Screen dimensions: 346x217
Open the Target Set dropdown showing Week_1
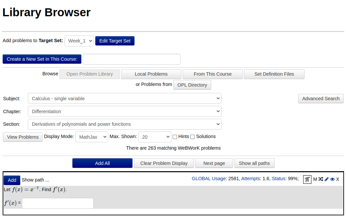pos(79,41)
